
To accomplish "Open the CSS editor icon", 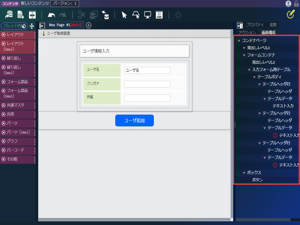I will pos(159,15).
